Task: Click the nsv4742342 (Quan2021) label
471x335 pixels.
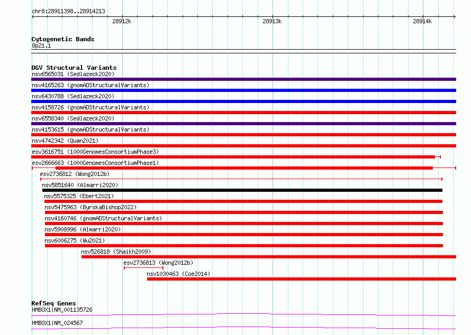Action: [x=65, y=141]
